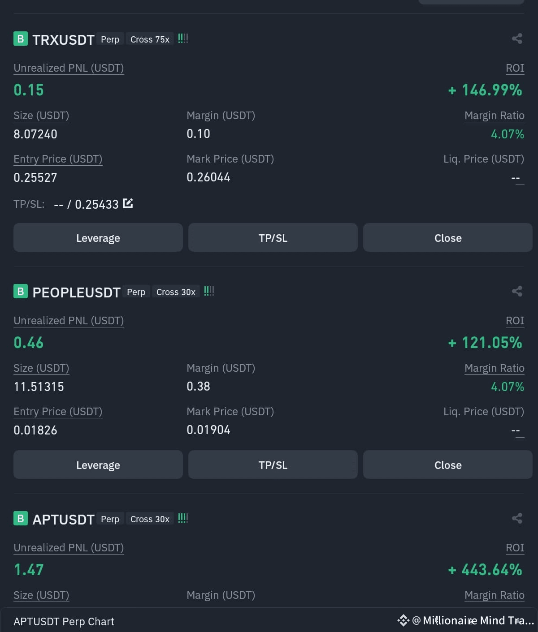Open TP/SL settings for TRXUSDT
538x632 pixels.
click(x=273, y=237)
